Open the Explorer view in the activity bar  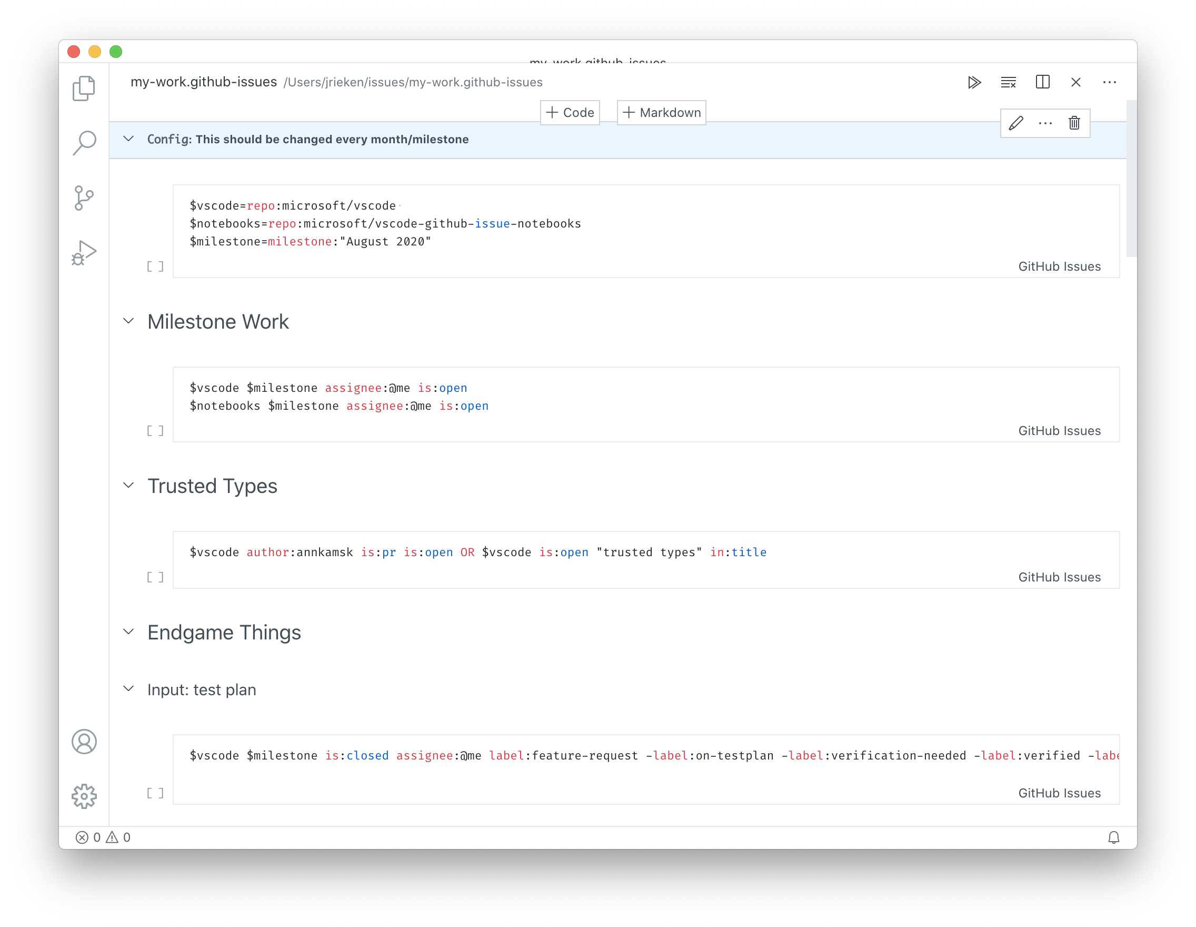click(x=84, y=87)
